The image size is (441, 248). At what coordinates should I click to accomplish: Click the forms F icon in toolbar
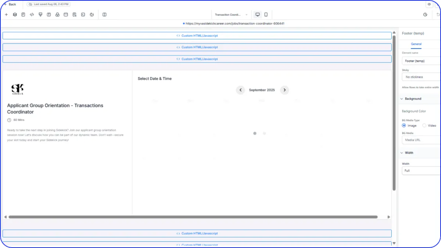point(23,15)
